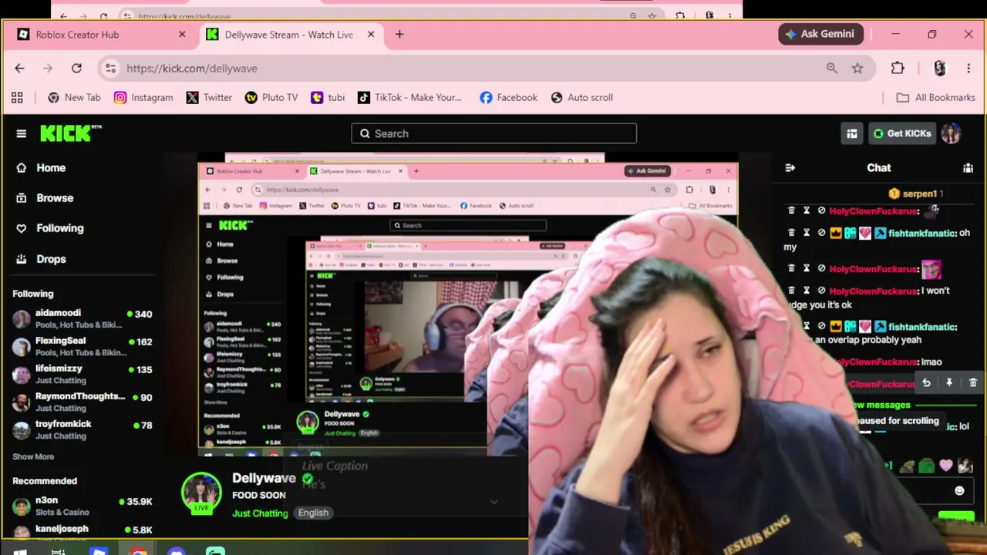Click the Just Chatting category link
The image size is (987, 555).
[x=260, y=513]
